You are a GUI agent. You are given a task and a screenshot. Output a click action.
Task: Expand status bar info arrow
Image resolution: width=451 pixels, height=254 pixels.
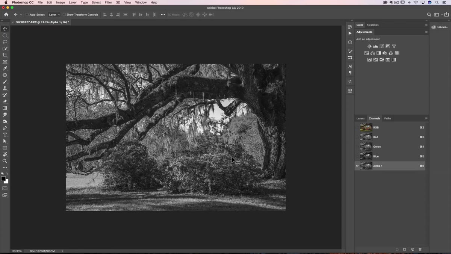pyautogui.click(x=62, y=251)
